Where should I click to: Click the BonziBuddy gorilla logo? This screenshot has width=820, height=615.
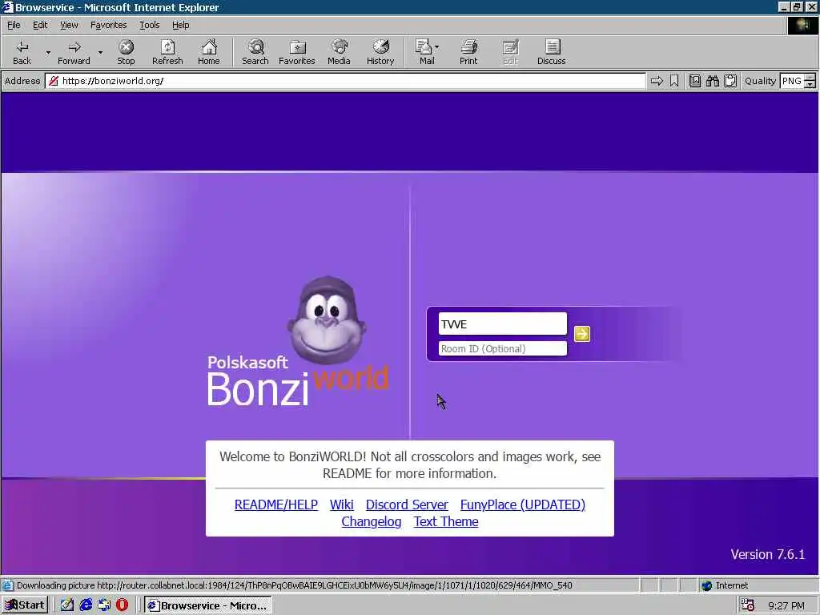327,320
